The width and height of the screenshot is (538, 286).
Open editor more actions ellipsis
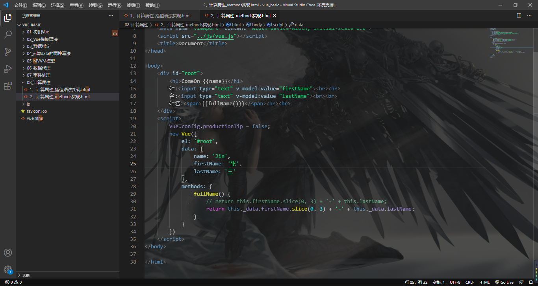click(529, 16)
